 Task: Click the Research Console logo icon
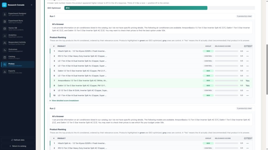click(4, 5)
